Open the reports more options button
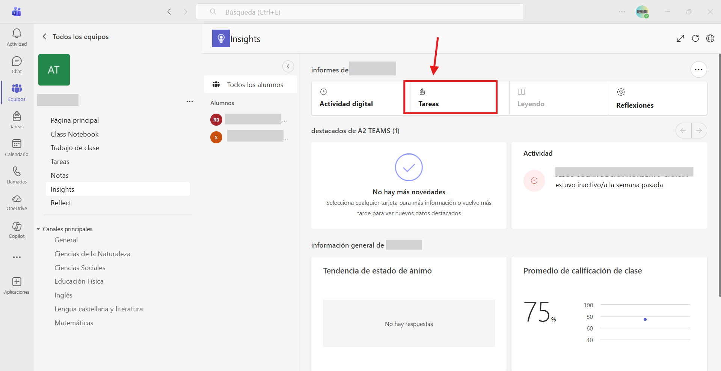The width and height of the screenshot is (721, 371). click(698, 69)
